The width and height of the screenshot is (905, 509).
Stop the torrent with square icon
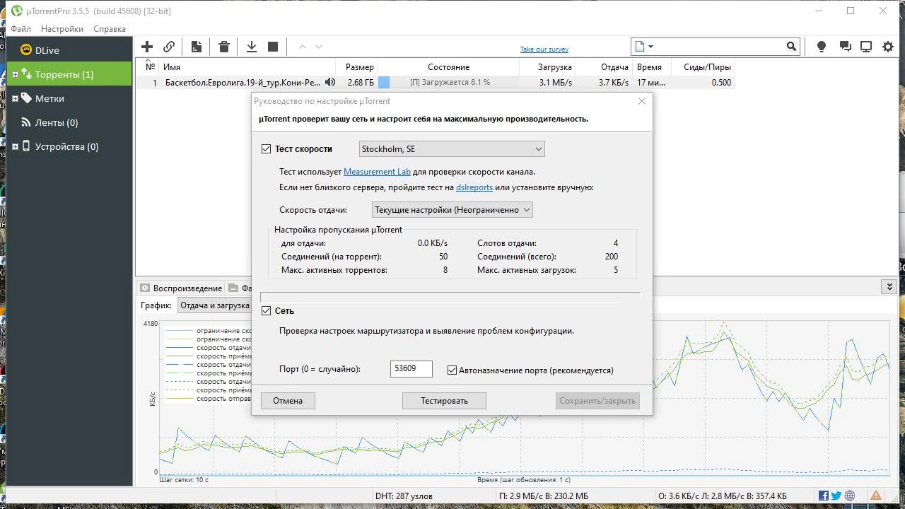273,47
